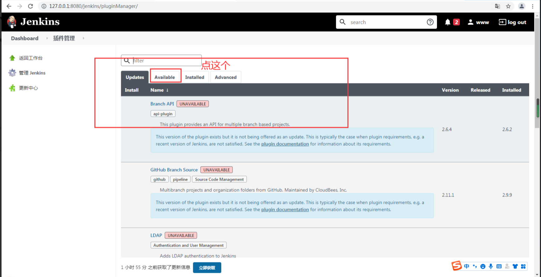Focus the header search input field
This screenshot has height=277, width=541.
pos(386,22)
